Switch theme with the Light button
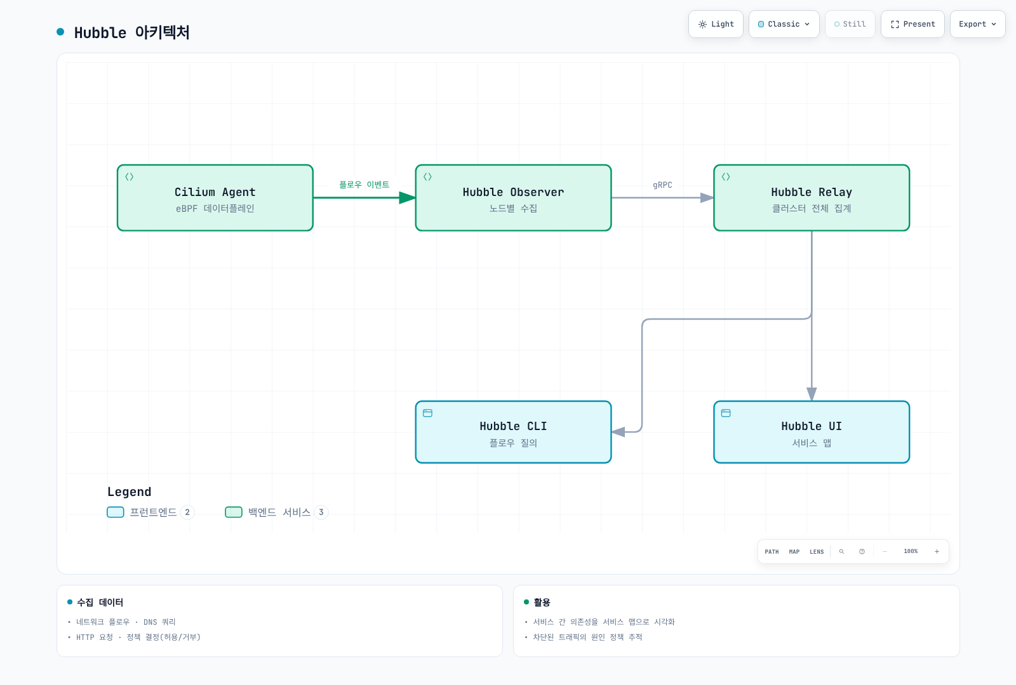 716,24
